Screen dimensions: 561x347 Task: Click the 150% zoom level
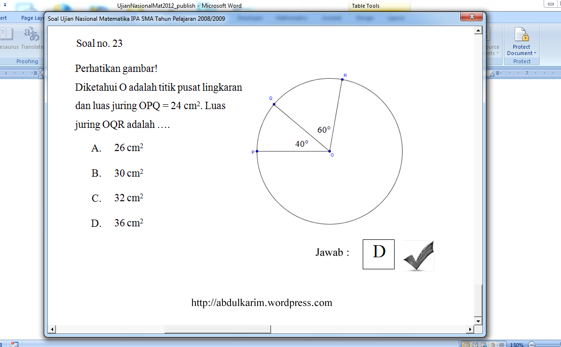[x=517, y=345]
